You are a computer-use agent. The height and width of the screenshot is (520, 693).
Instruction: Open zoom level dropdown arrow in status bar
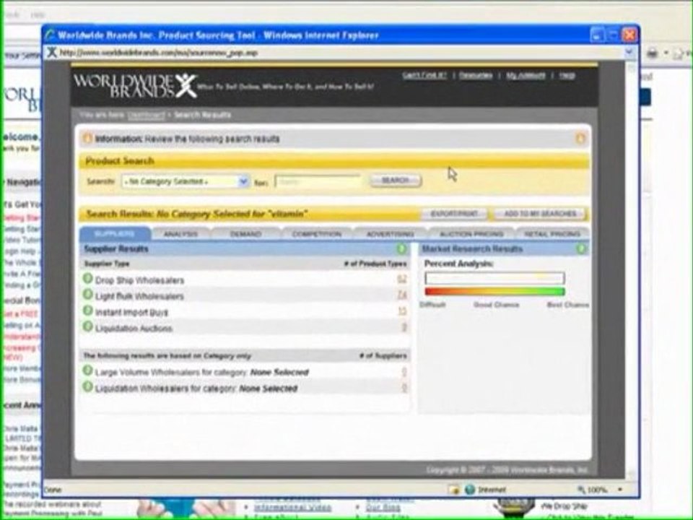620,490
